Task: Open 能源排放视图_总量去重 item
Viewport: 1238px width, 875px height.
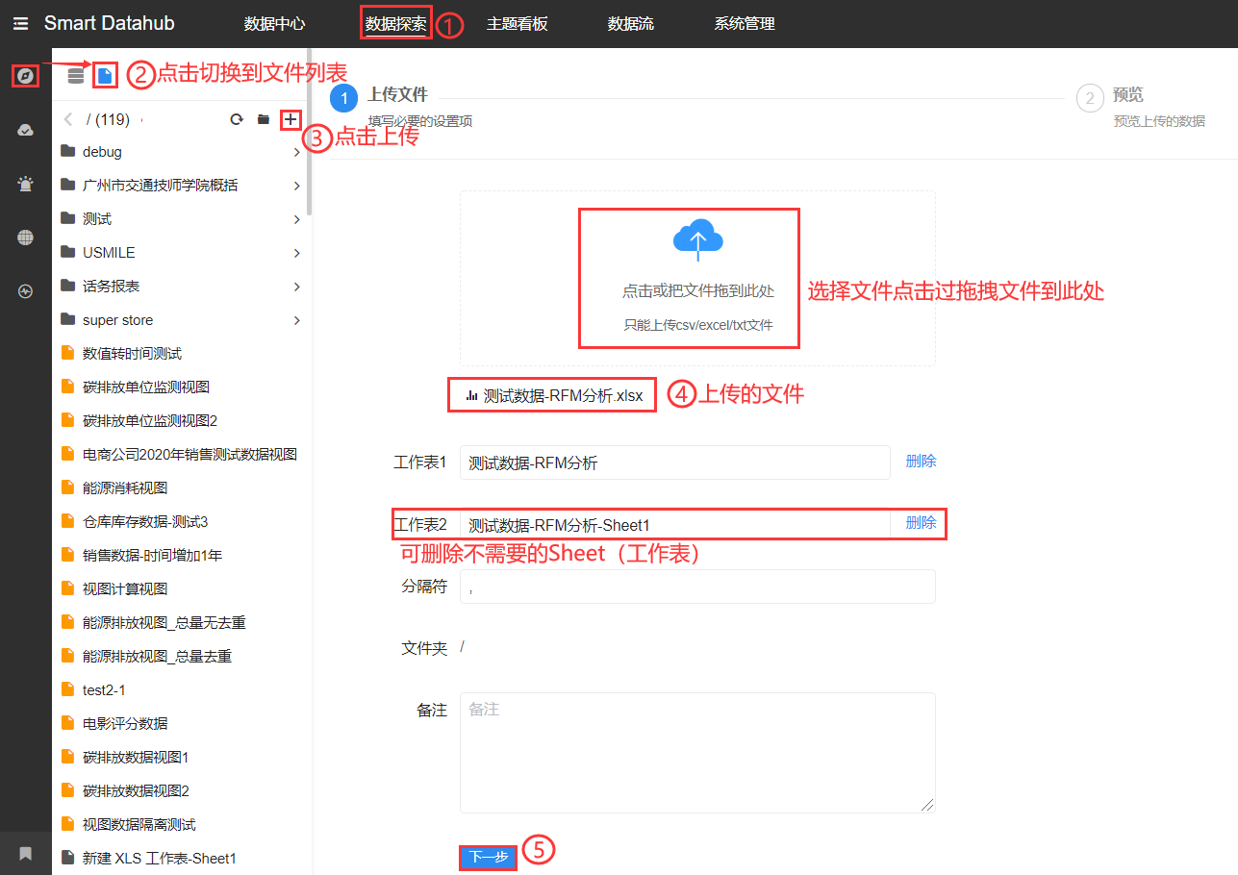Action: pos(157,656)
